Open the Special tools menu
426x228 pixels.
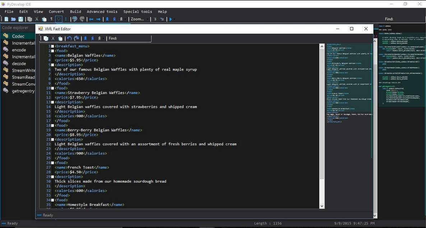click(x=138, y=12)
